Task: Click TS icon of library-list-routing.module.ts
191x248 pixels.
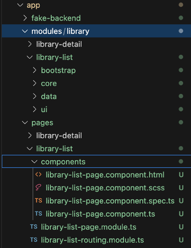Action: point(34,240)
